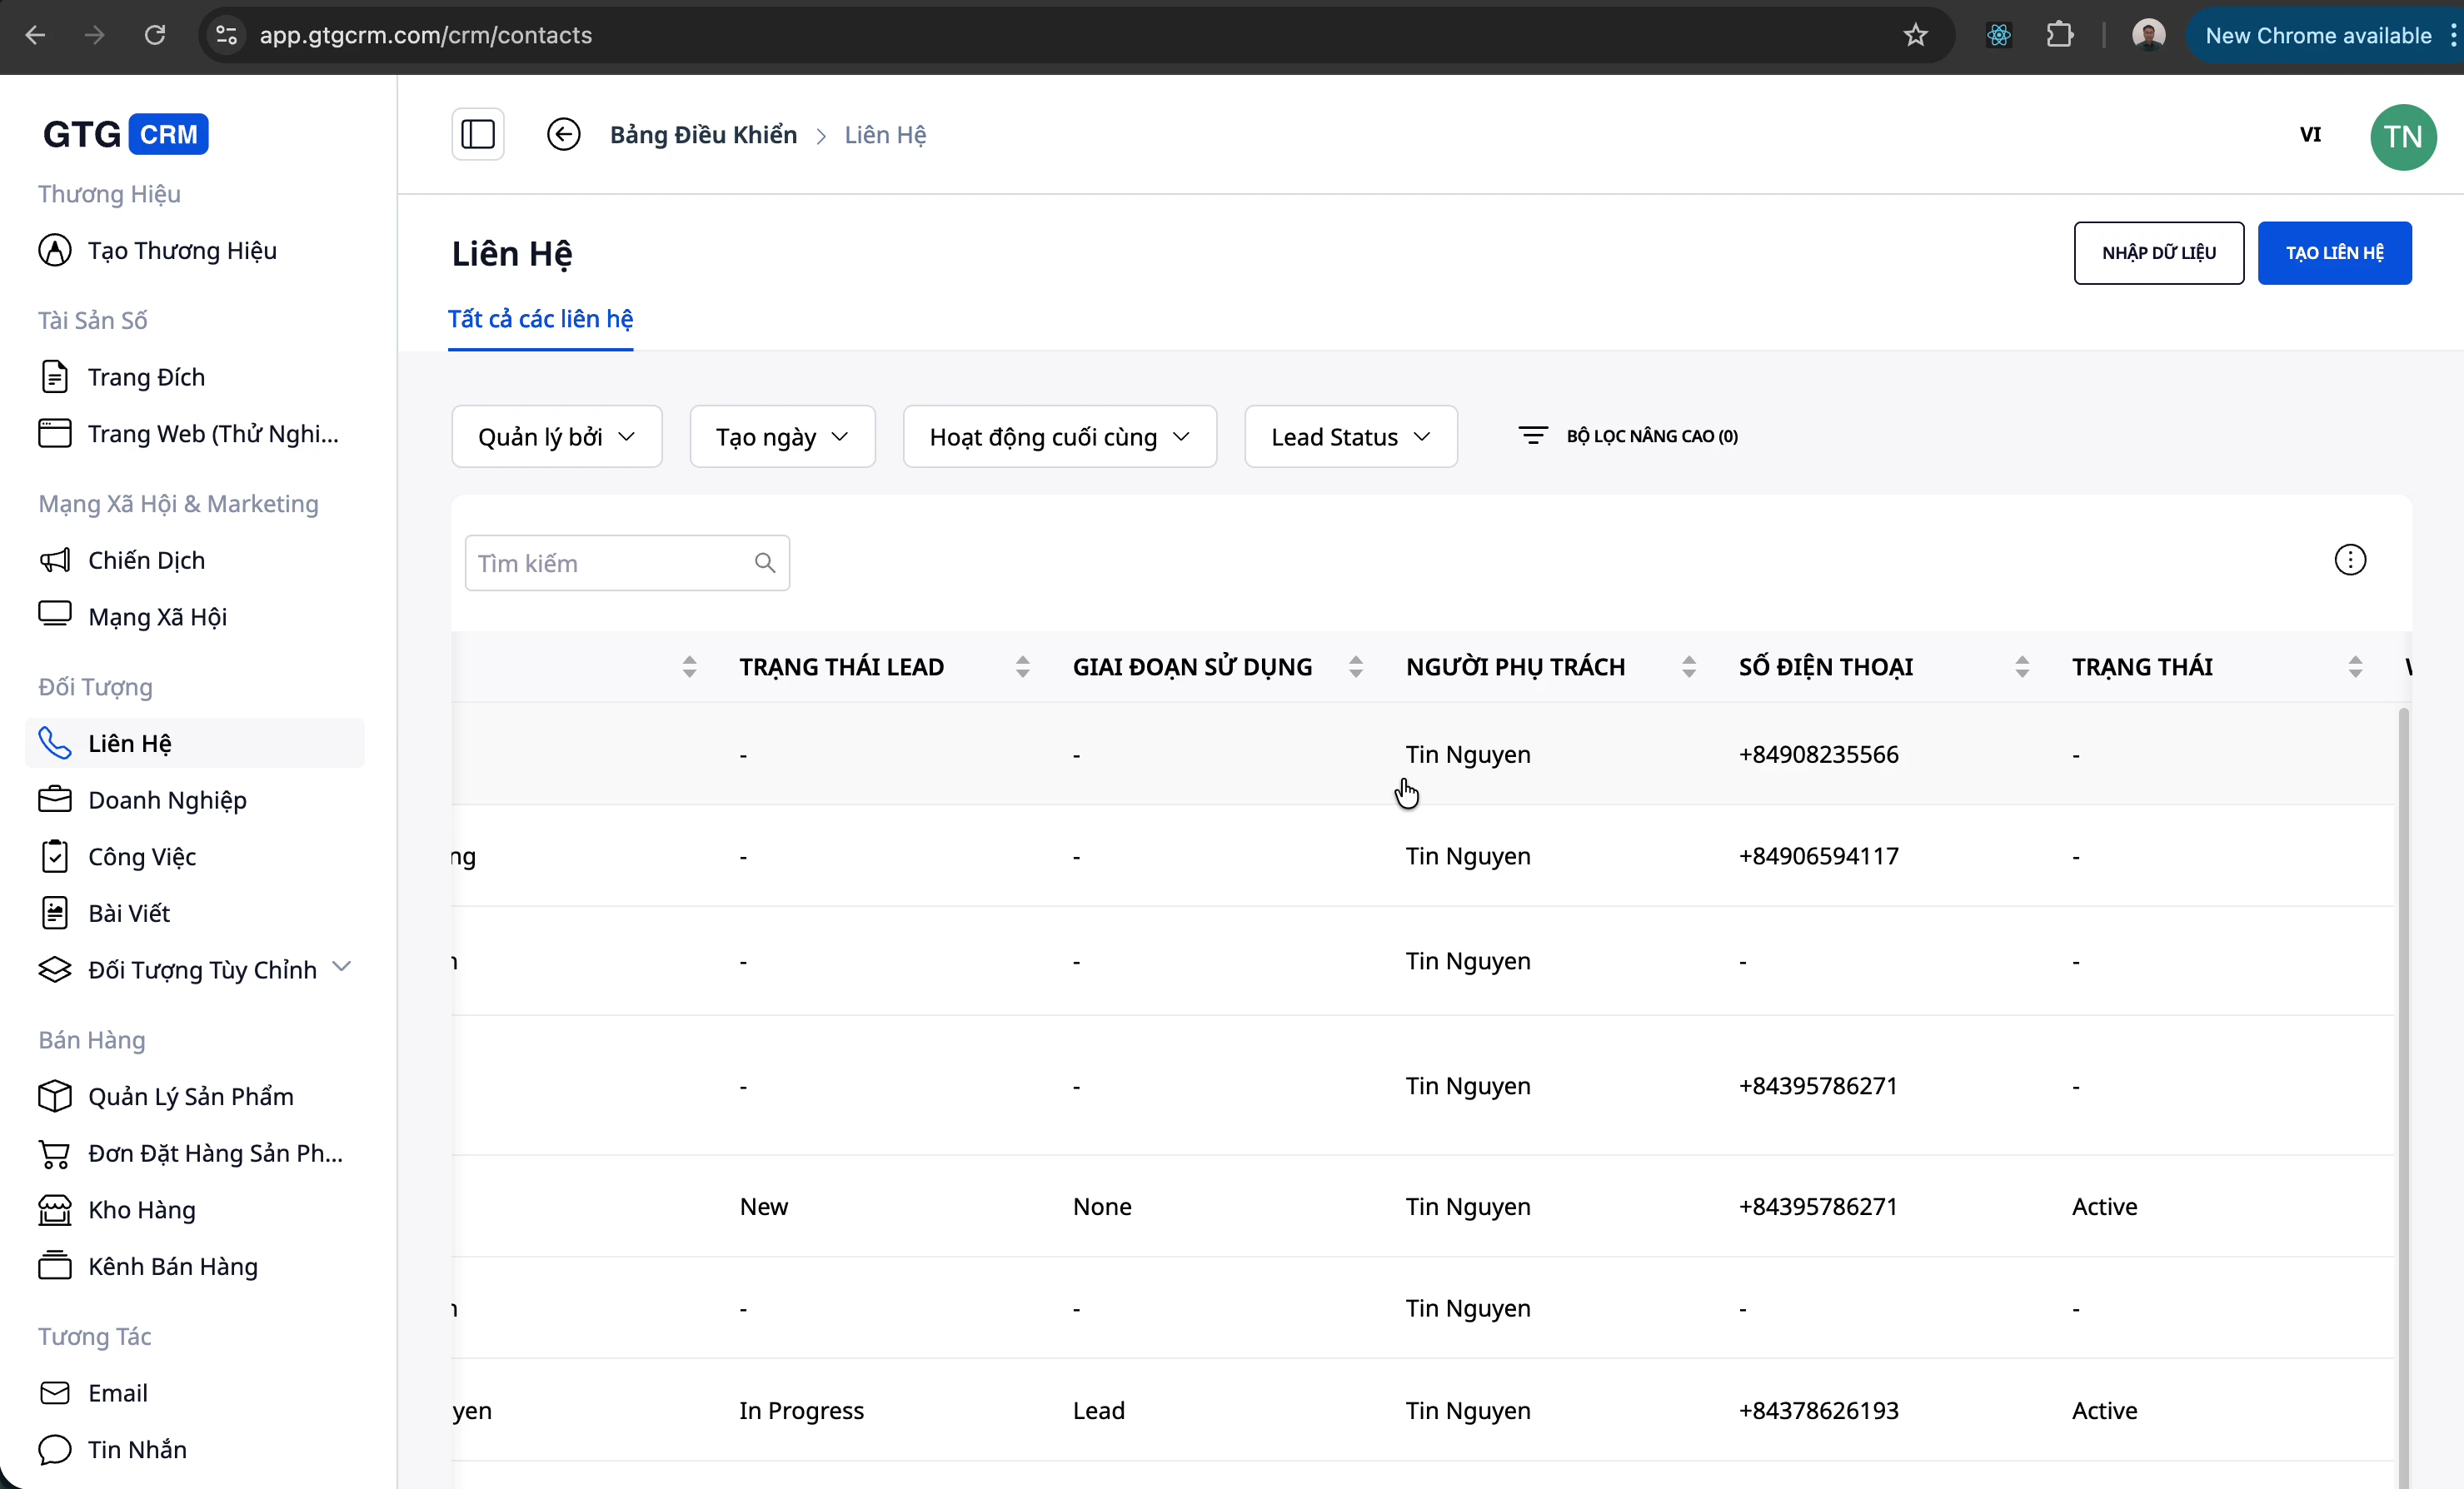Click the search magnifier icon
The height and width of the screenshot is (1489, 2464).
point(764,563)
